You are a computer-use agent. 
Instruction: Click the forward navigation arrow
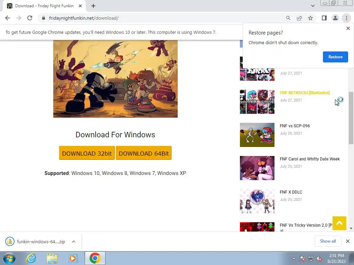click(19, 18)
